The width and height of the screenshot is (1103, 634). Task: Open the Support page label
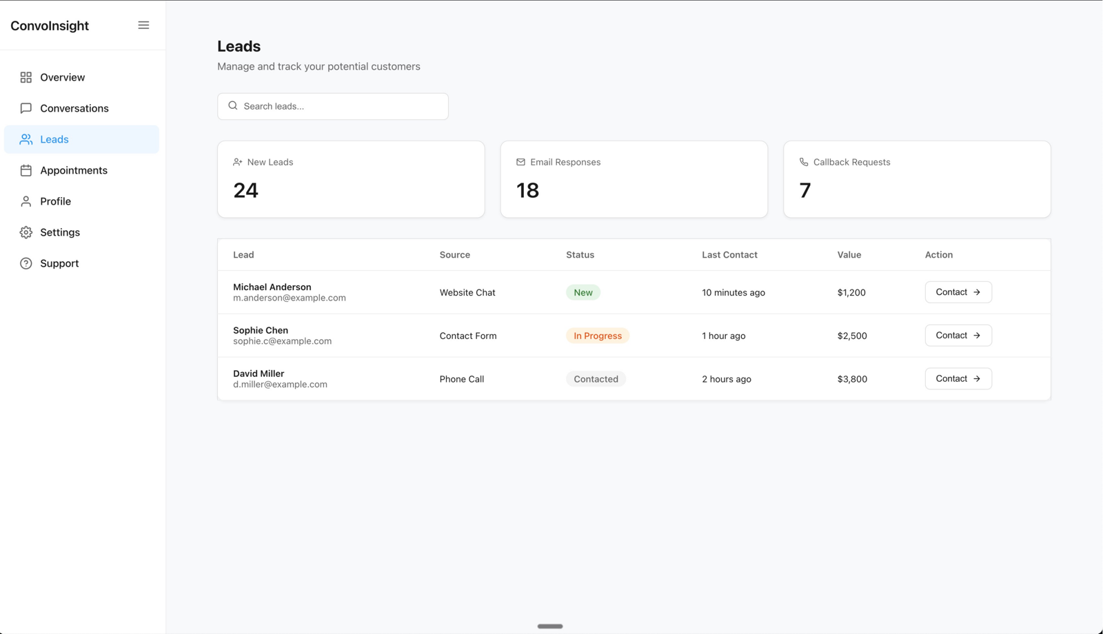pyautogui.click(x=59, y=263)
